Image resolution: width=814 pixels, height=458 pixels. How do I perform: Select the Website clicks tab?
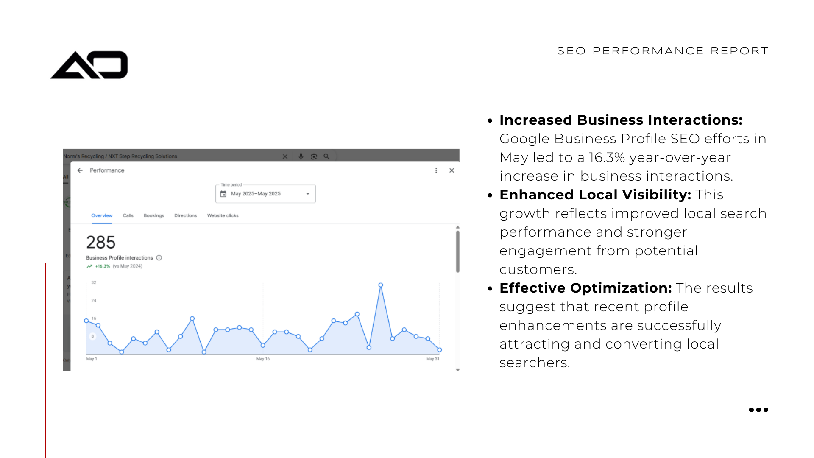pos(222,215)
